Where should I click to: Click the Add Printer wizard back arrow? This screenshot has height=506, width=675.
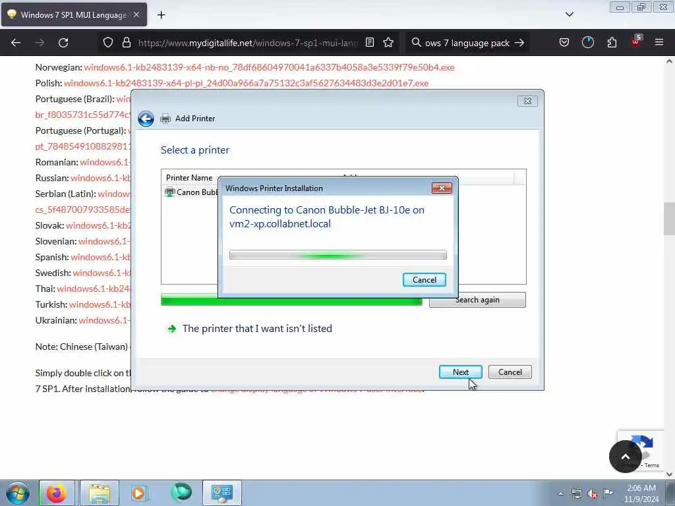pyautogui.click(x=146, y=119)
